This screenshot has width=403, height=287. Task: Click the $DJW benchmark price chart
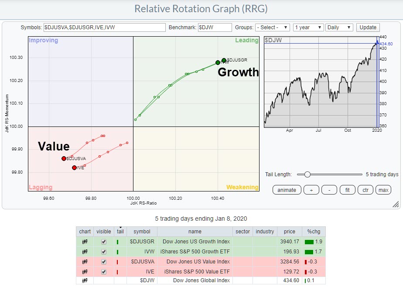coord(321,82)
